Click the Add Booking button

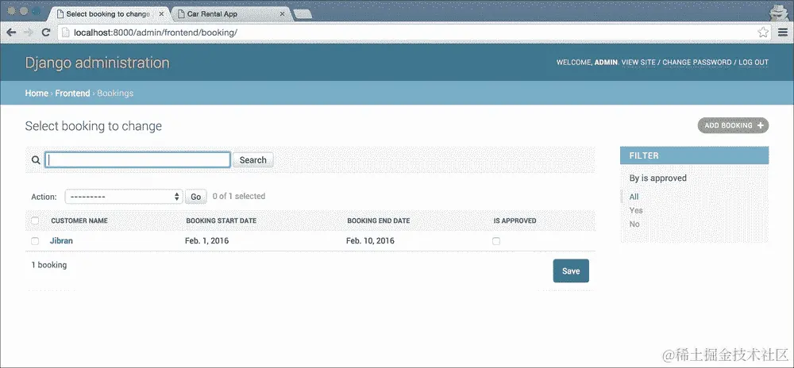pyautogui.click(x=733, y=125)
